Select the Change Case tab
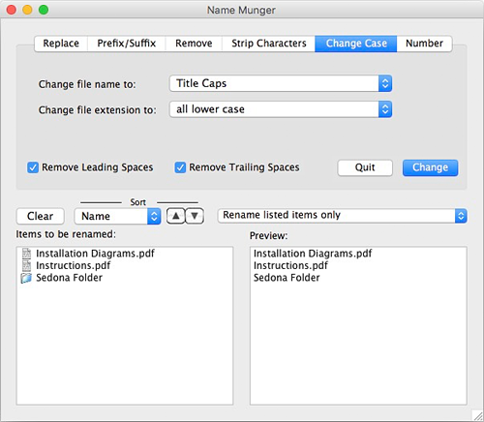This screenshot has height=422, width=484. pos(356,44)
